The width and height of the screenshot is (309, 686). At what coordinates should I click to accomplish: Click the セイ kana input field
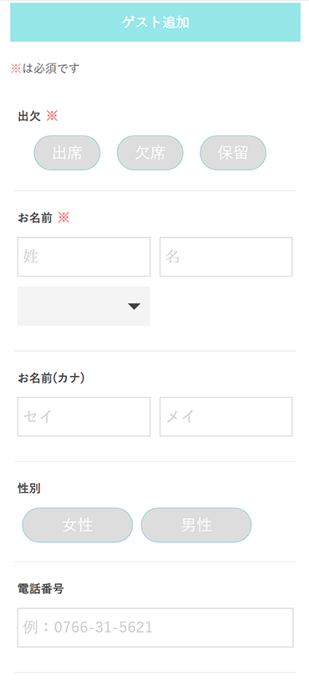pyautogui.click(x=84, y=416)
